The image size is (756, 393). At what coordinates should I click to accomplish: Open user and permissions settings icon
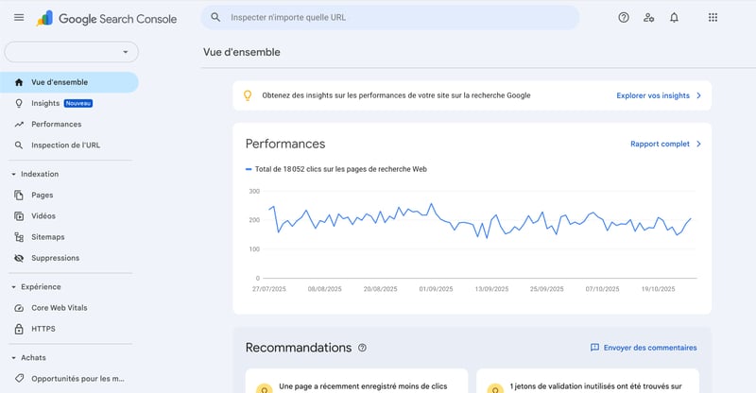click(x=648, y=17)
